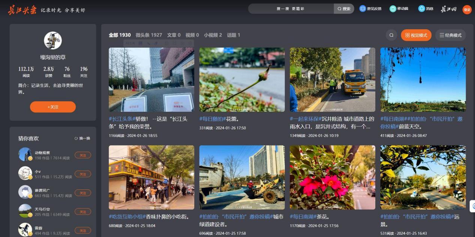475x237 pixels.
Task: Select the 小视频 2 tab
Action: pos(213,35)
